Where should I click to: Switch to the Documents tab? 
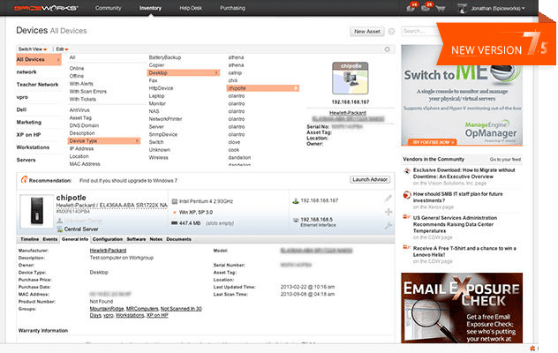[178, 239]
